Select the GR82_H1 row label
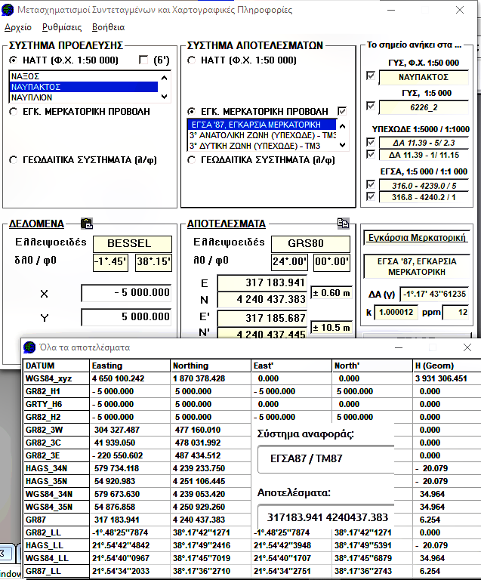Image resolution: width=481 pixels, height=580 pixels. pos(56,391)
